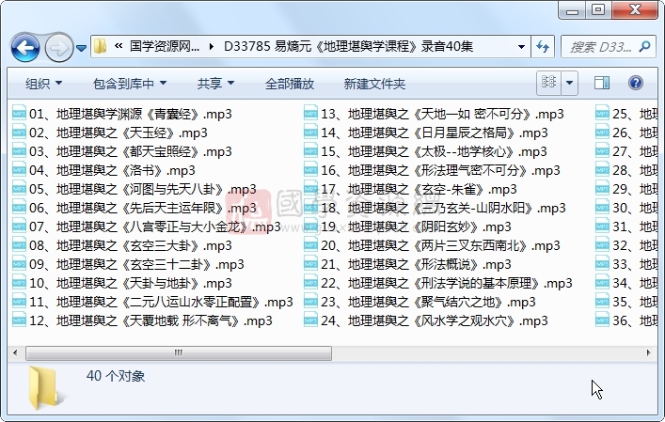Toggle the preview pane icon
This screenshot has width=665, height=422.
coord(602,83)
